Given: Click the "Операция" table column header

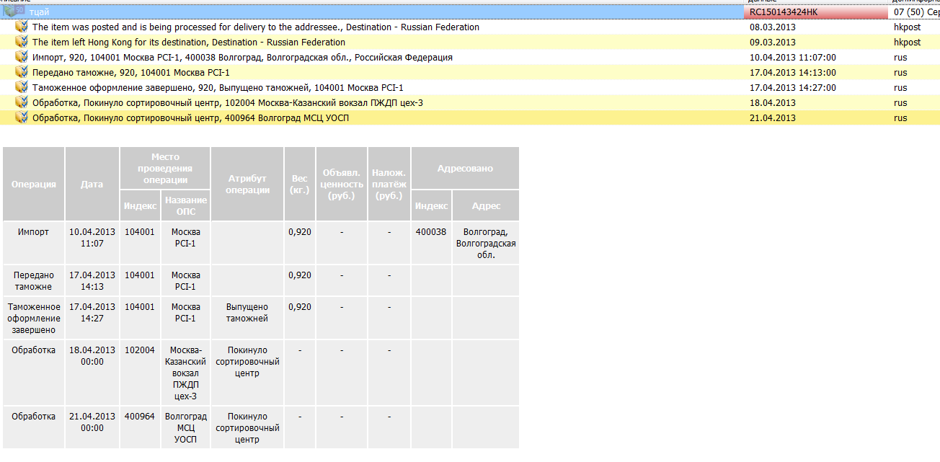Looking at the screenshot, I should [x=34, y=184].
